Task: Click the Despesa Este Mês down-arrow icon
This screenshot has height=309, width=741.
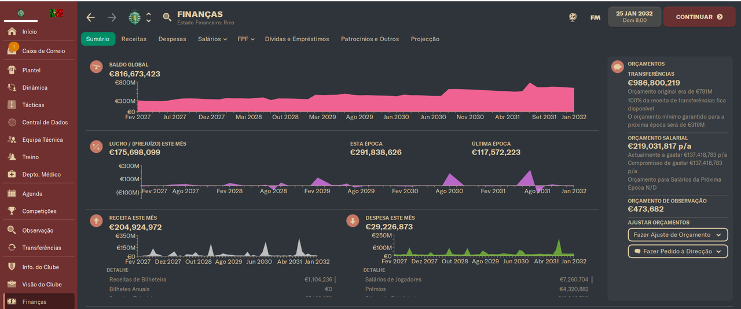Action: [353, 220]
